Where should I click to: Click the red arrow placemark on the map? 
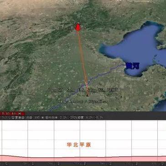pyautogui.click(x=78, y=27)
